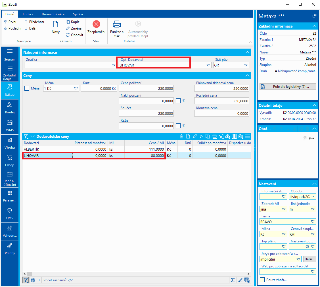Switch to the Funkce ribbon tab

click(28, 14)
